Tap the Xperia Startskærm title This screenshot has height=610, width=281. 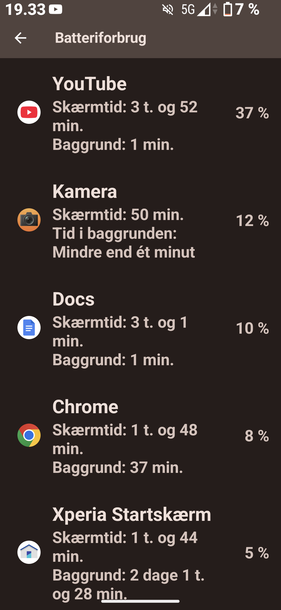(132, 515)
